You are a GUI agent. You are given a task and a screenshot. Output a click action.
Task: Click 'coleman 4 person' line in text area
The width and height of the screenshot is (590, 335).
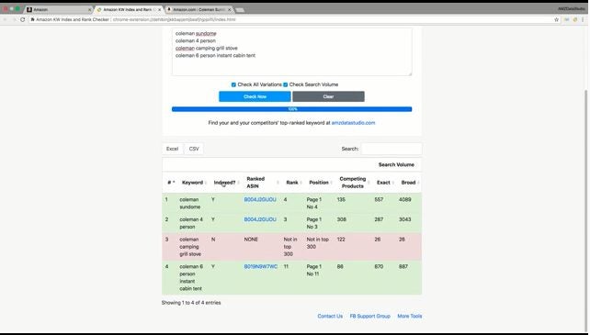(195, 40)
